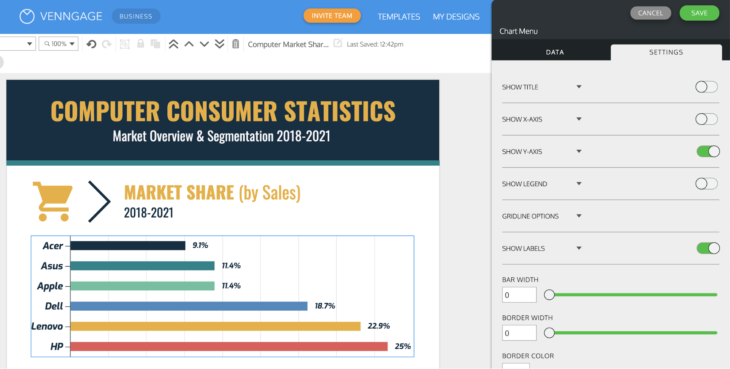730x369 pixels.
Task: Click the Business plan badge
Action: (x=136, y=16)
